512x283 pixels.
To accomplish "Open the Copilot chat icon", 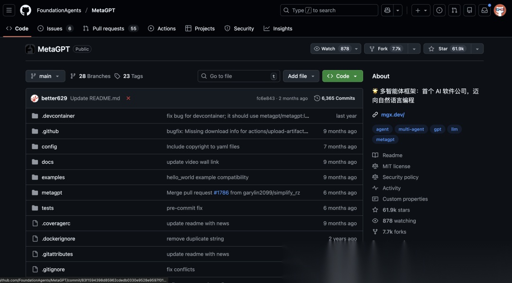I will tap(387, 10).
